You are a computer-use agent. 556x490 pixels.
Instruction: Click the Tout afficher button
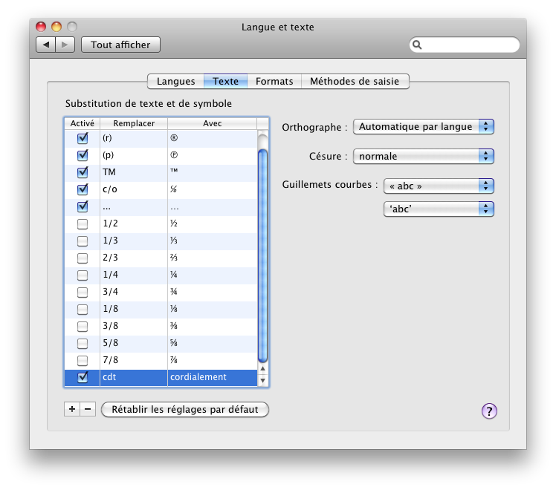point(120,45)
